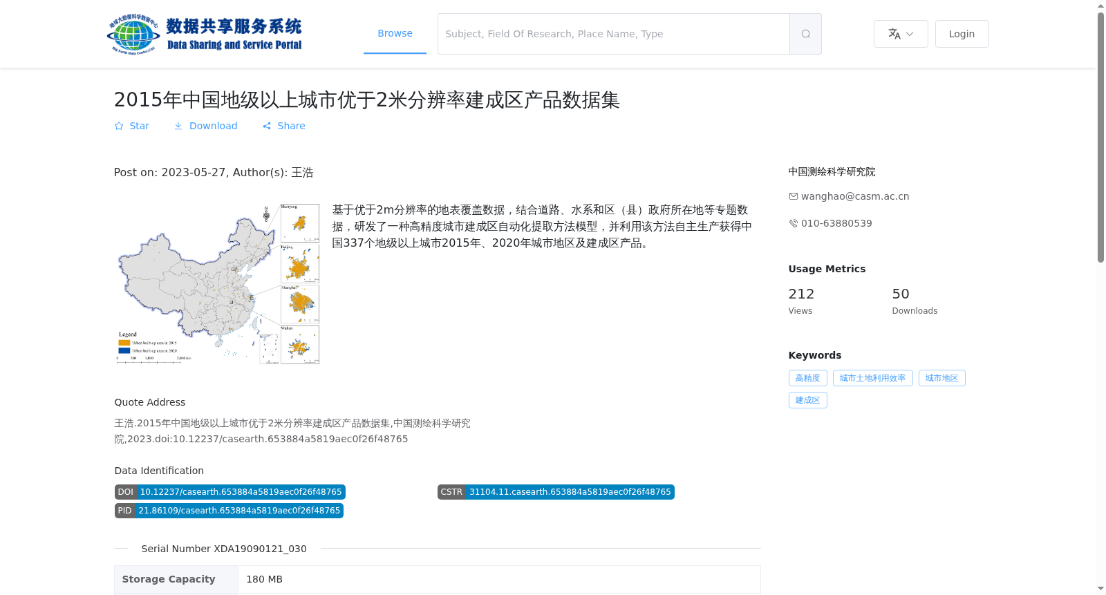Click the phone number 010-63880539
1106x595 pixels.
coord(836,223)
